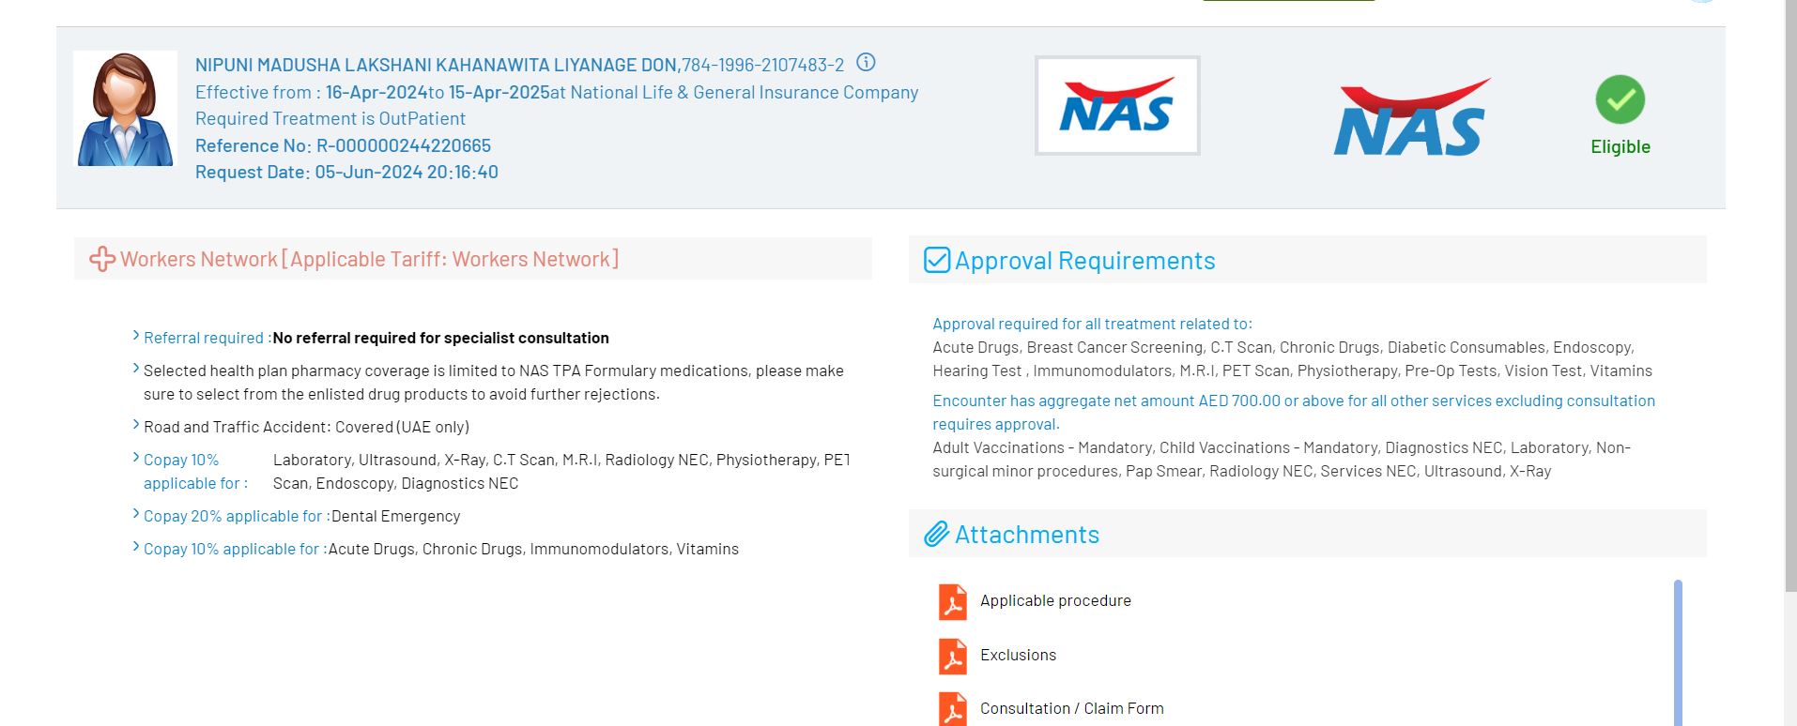Image resolution: width=1797 pixels, height=726 pixels.
Task: Click the Approval Requirements checkbox icon
Action: tap(936, 260)
